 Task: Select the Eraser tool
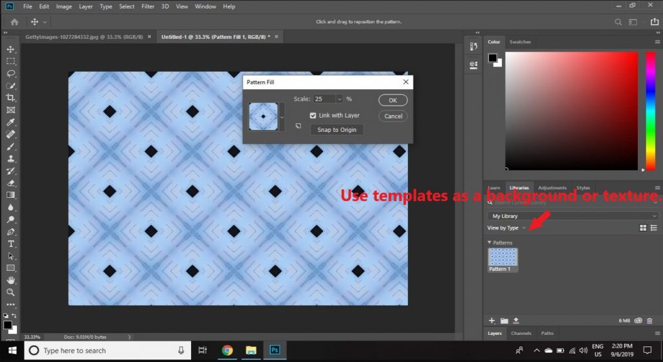(x=10, y=183)
